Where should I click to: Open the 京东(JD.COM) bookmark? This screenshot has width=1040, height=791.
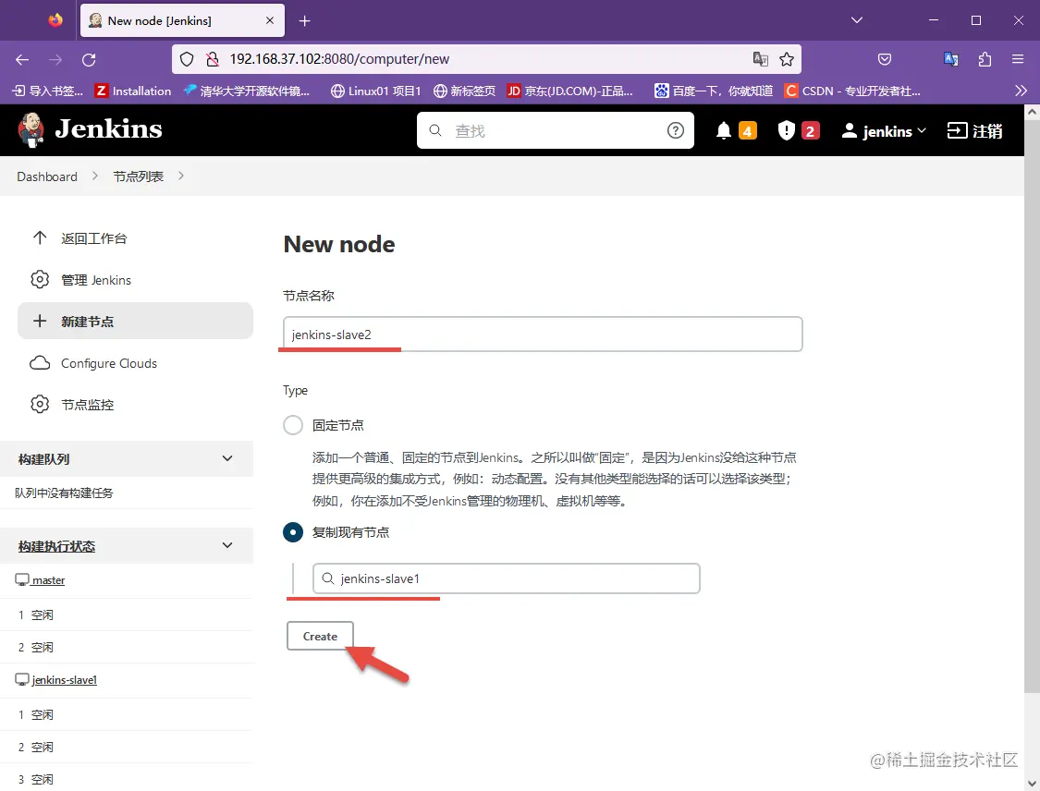569,91
